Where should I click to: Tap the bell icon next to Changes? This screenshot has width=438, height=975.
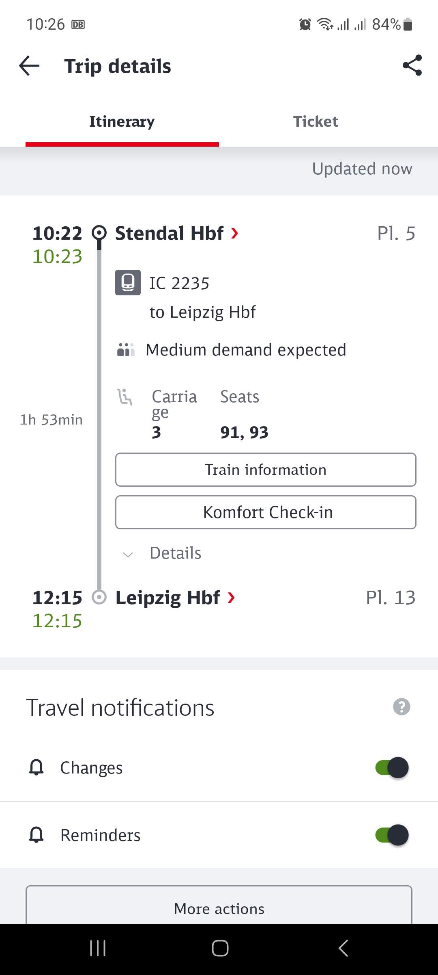(36, 767)
